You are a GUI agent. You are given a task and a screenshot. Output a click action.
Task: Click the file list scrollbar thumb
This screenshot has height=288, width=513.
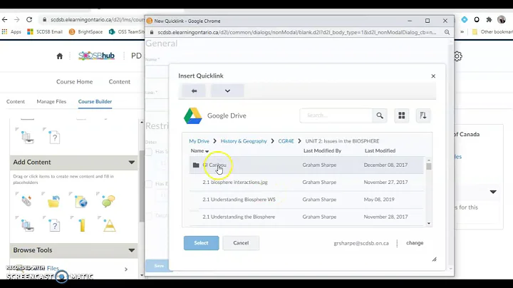(429, 166)
